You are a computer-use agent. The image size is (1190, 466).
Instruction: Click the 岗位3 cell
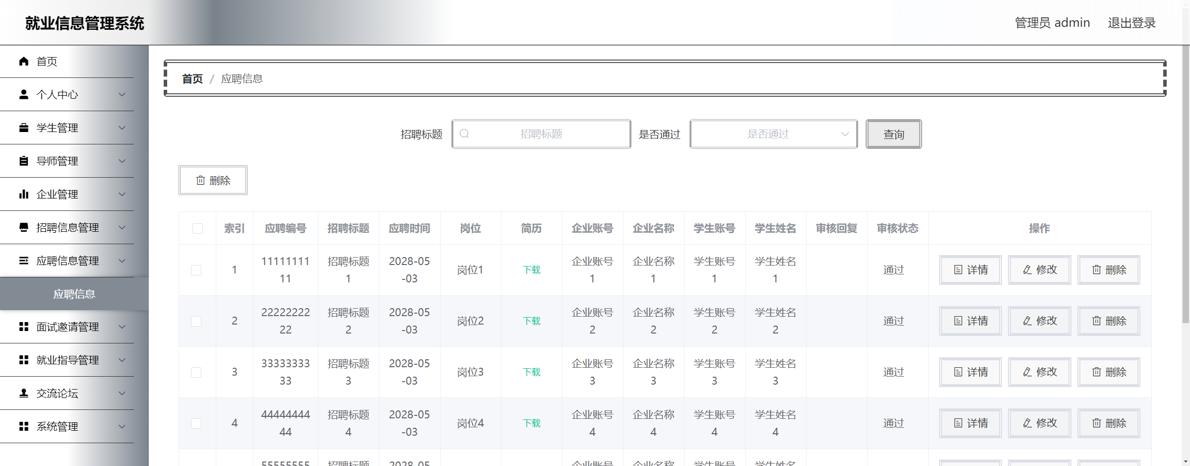click(x=470, y=372)
